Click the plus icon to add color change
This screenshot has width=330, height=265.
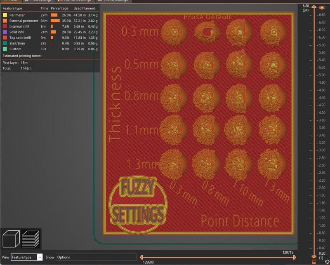click(x=322, y=7)
